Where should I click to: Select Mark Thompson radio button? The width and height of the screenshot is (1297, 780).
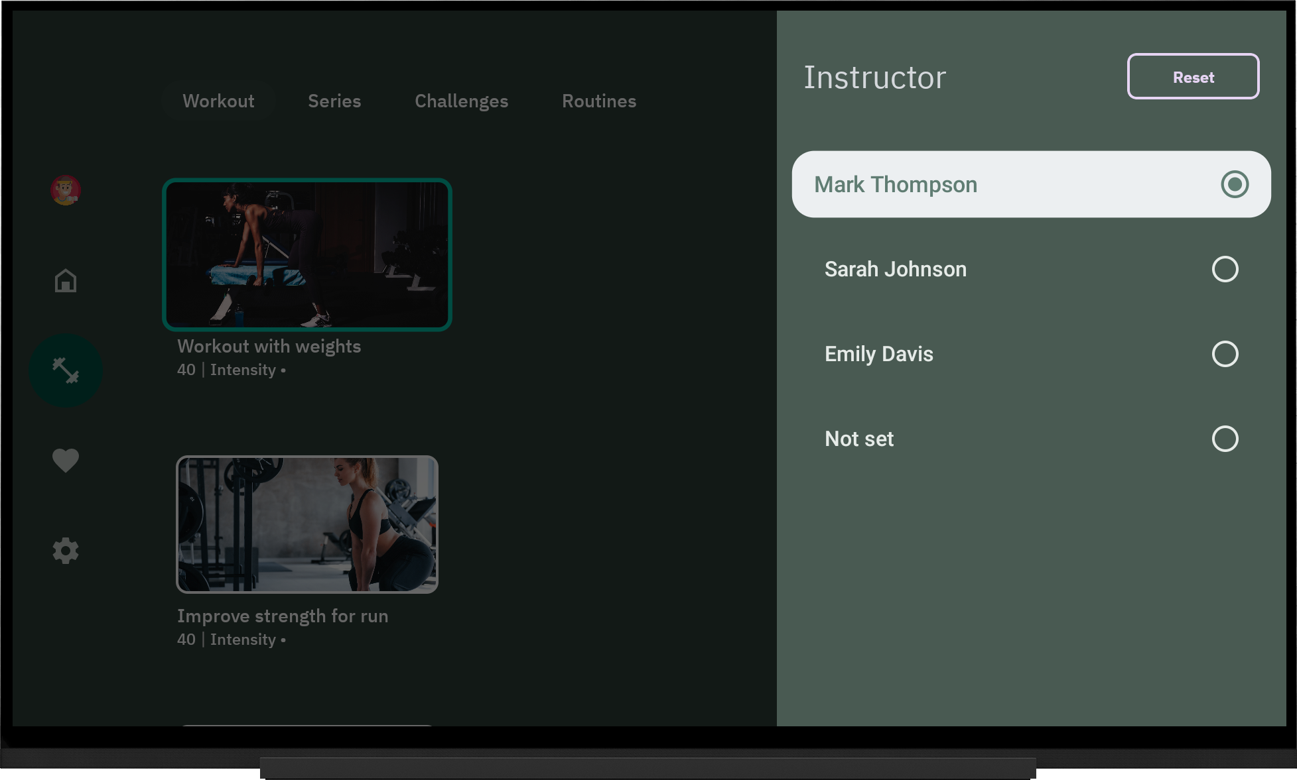1234,184
